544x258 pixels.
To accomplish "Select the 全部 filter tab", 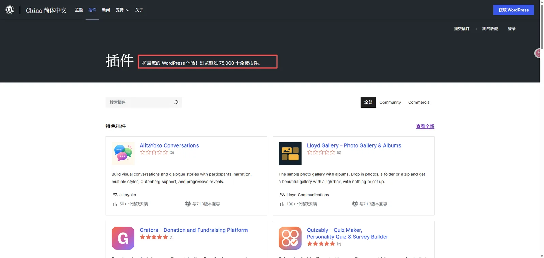I will tap(368, 102).
